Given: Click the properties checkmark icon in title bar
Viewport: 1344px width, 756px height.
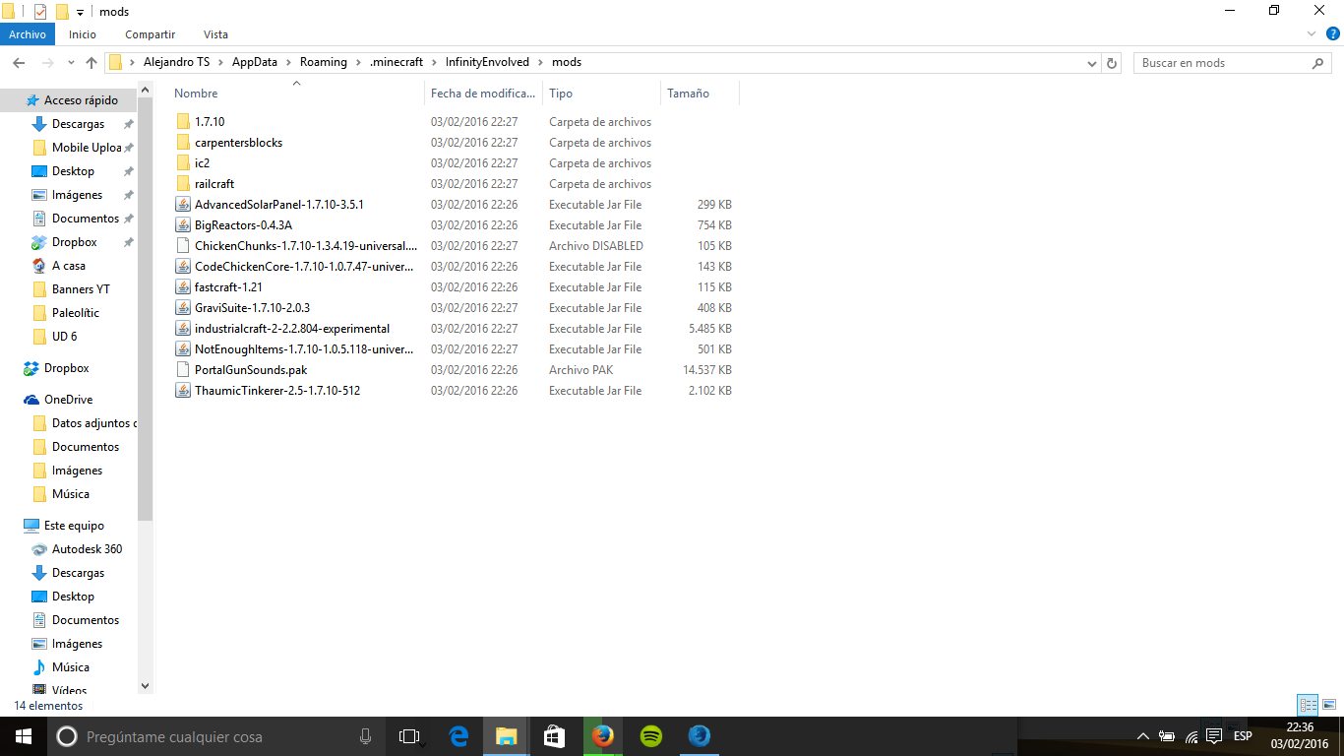Looking at the screenshot, I should [39, 12].
